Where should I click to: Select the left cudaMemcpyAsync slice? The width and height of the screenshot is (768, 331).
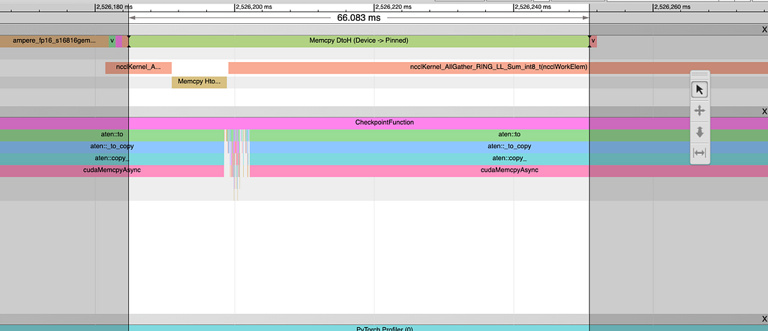tap(112, 171)
